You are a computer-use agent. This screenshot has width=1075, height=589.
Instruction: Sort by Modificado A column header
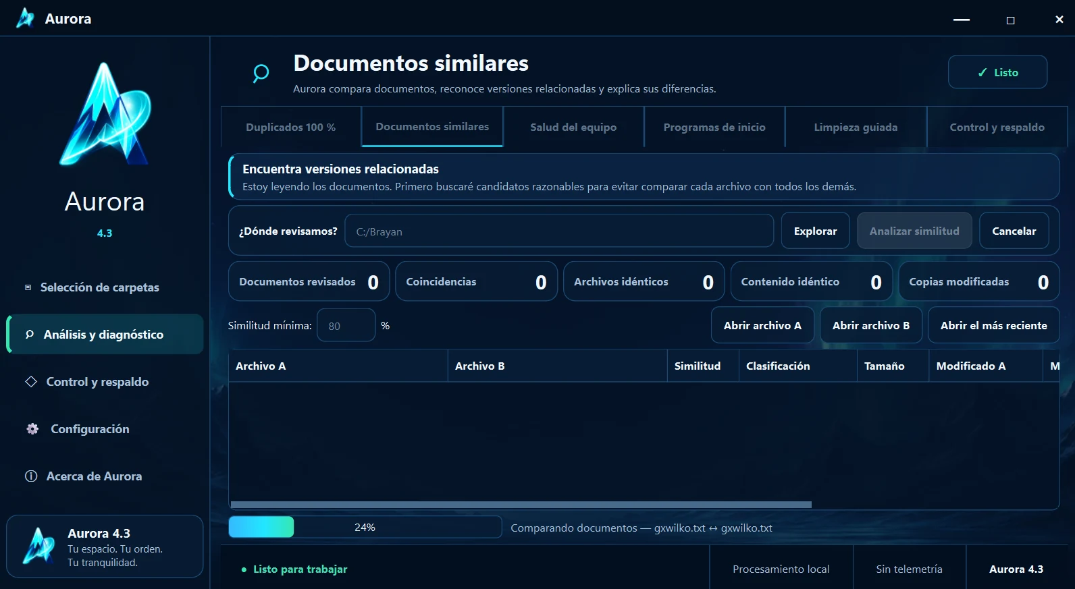tap(986, 366)
